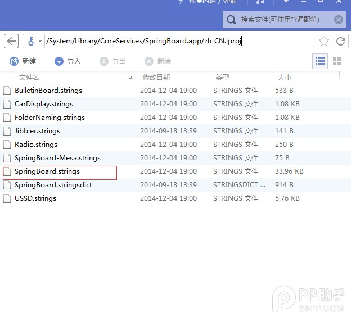The image size is (351, 316).
Task: Click the 新建 (New) button
Action: [23, 61]
